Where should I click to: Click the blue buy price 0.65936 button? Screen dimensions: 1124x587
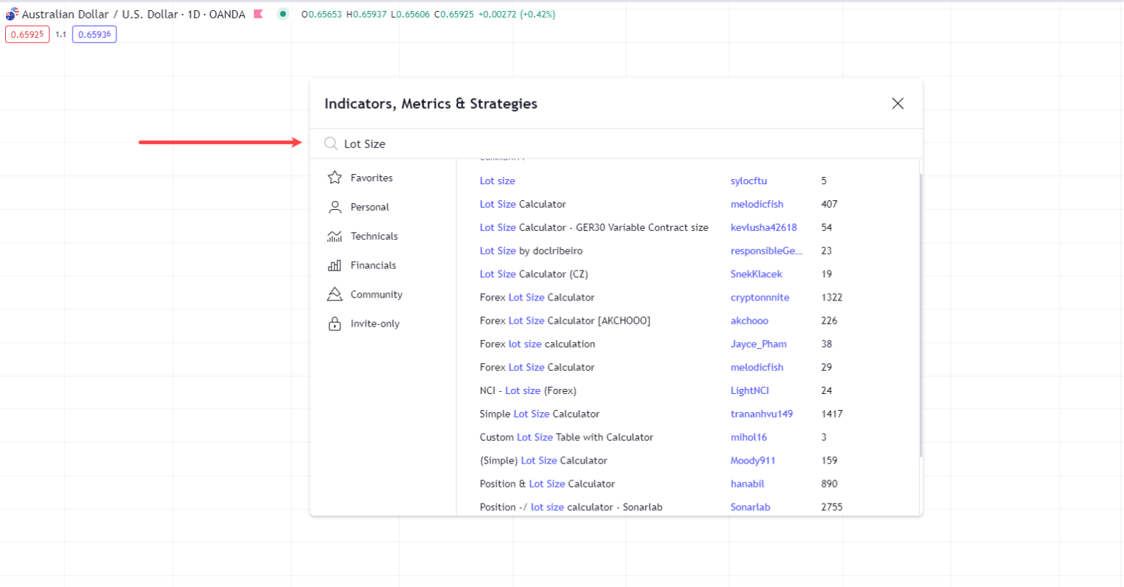tap(94, 34)
